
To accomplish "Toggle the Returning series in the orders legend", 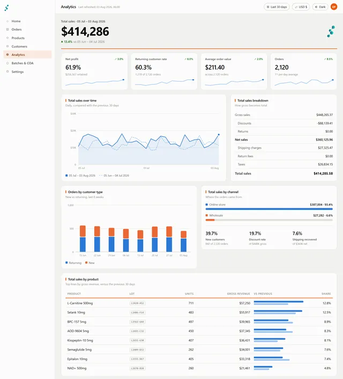I will click(73, 263).
